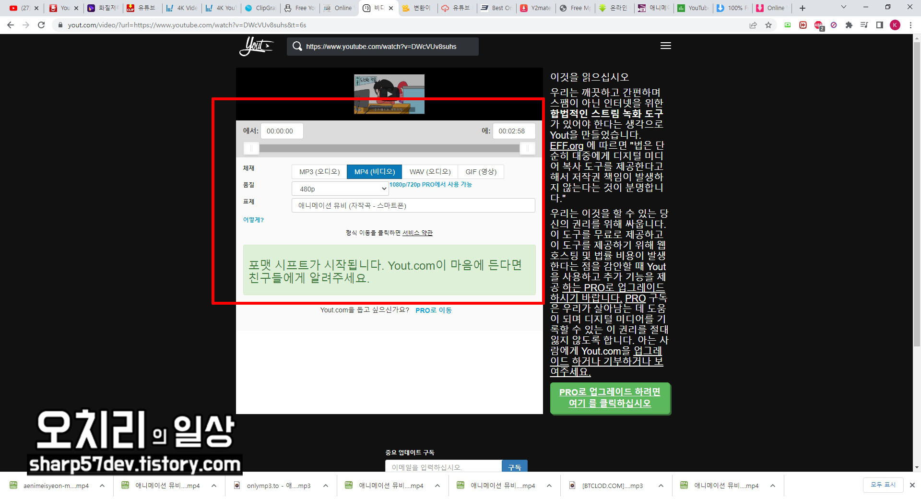This screenshot has width=921, height=499.
Task: Open Chrome's three-dot menu
Action: (910, 25)
